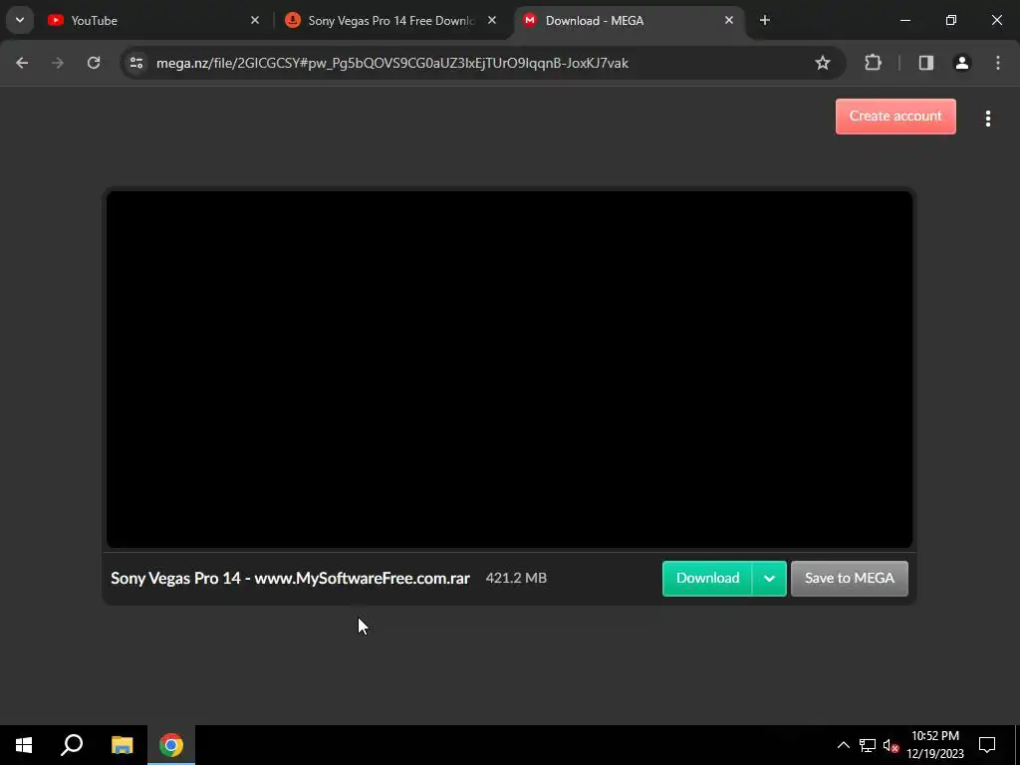1020x765 pixels.
Task: Close the Download - MEGA tab
Action: click(x=728, y=20)
